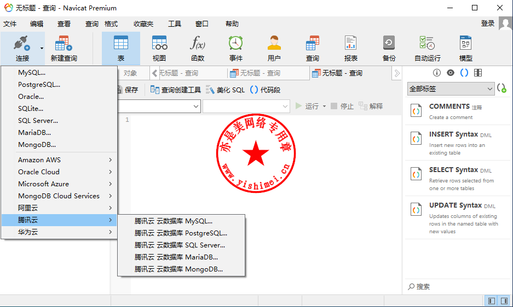Open the 报表 report toolbar icon
Image resolution: width=513 pixels, height=307 pixels.
(x=350, y=44)
